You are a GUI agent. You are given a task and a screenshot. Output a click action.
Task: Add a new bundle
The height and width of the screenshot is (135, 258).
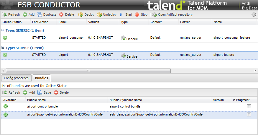(x=29, y=93)
